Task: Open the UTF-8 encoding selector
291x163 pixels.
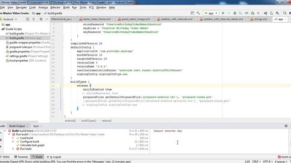Action: pos(267,162)
